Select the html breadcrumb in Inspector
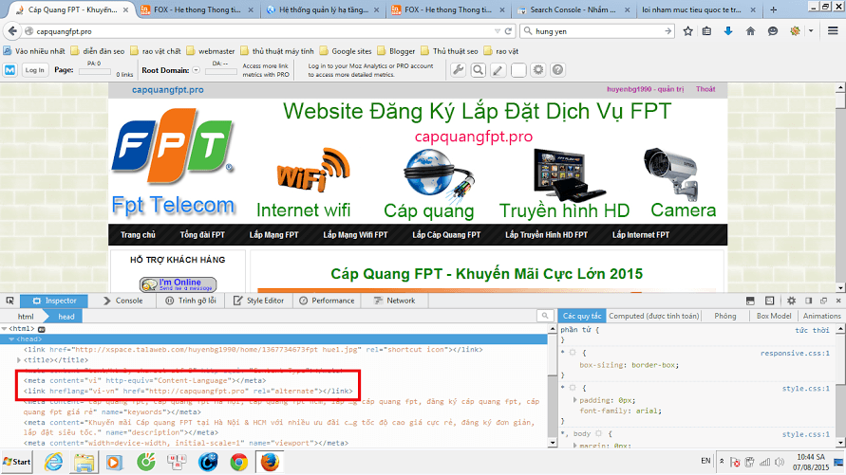This screenshot has width=846, height=475. (26, 316)
